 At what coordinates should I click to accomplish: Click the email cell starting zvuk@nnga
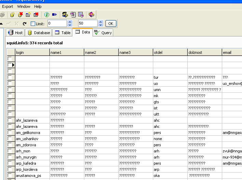click(232, 151)
